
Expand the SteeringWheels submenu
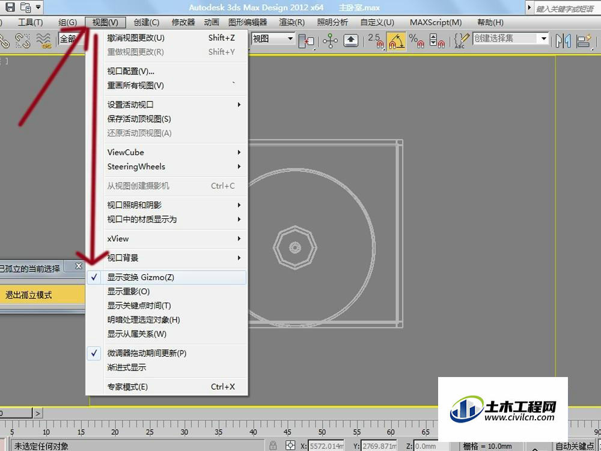click(x=166, y=167)
